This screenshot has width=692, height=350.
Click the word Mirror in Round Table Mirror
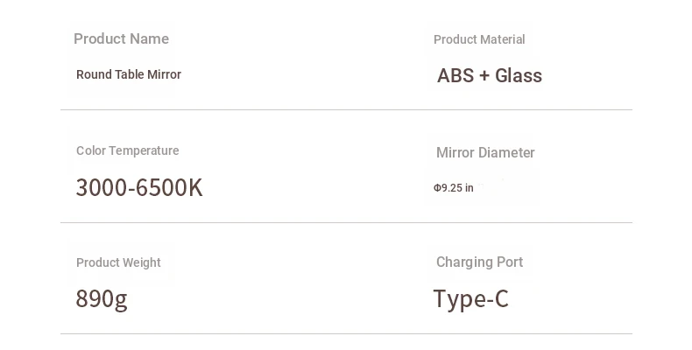click(x=165, y=75)
